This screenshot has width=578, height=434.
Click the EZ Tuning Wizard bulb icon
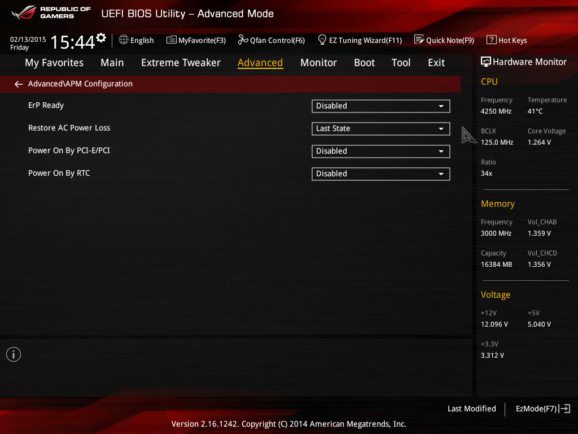click(322, 40)
